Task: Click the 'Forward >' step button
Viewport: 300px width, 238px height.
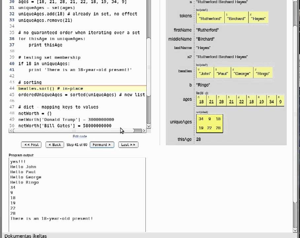Action: tap(102, 145)
